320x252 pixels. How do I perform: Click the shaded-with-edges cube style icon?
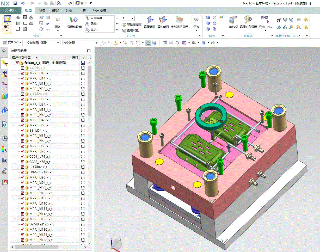coord(208,17)
